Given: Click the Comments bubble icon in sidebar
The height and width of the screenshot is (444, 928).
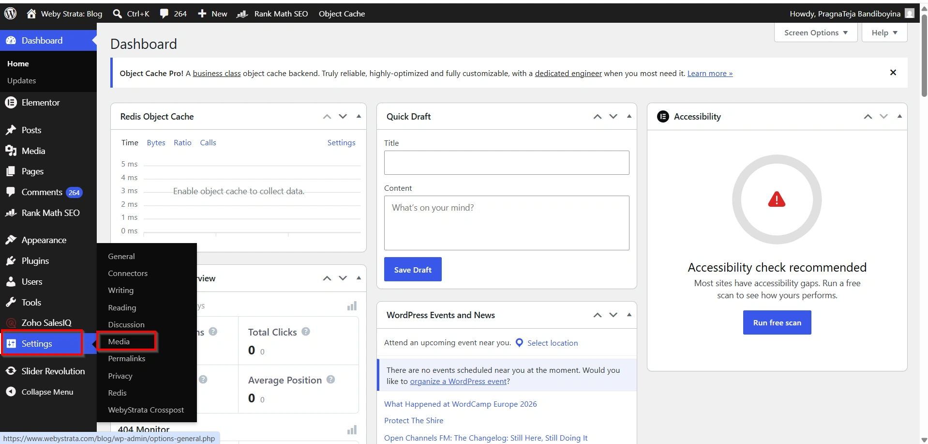Looking at the screenshot, I should pyautogui.click(x=11, y=192).
